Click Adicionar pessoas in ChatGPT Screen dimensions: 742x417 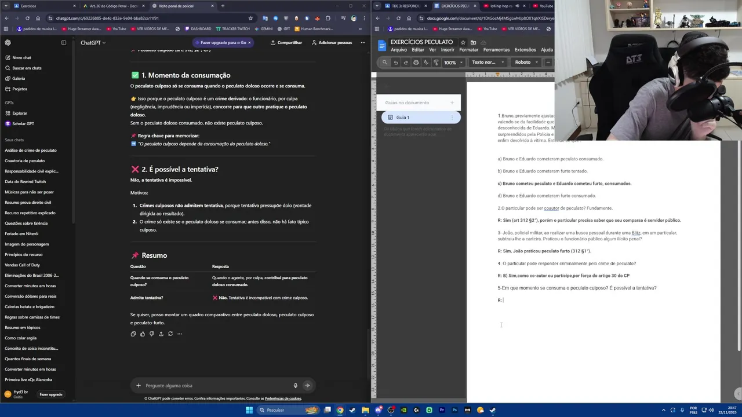tap(332, 42)
